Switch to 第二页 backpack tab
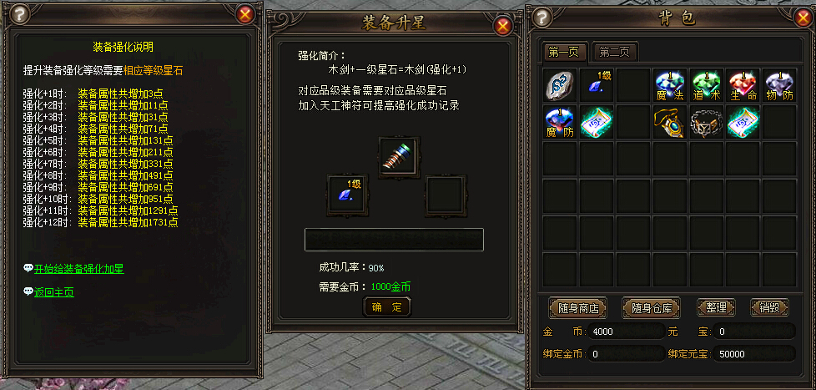Image resolution: width=816 pixels, height=390 pixels. [615, 52]
